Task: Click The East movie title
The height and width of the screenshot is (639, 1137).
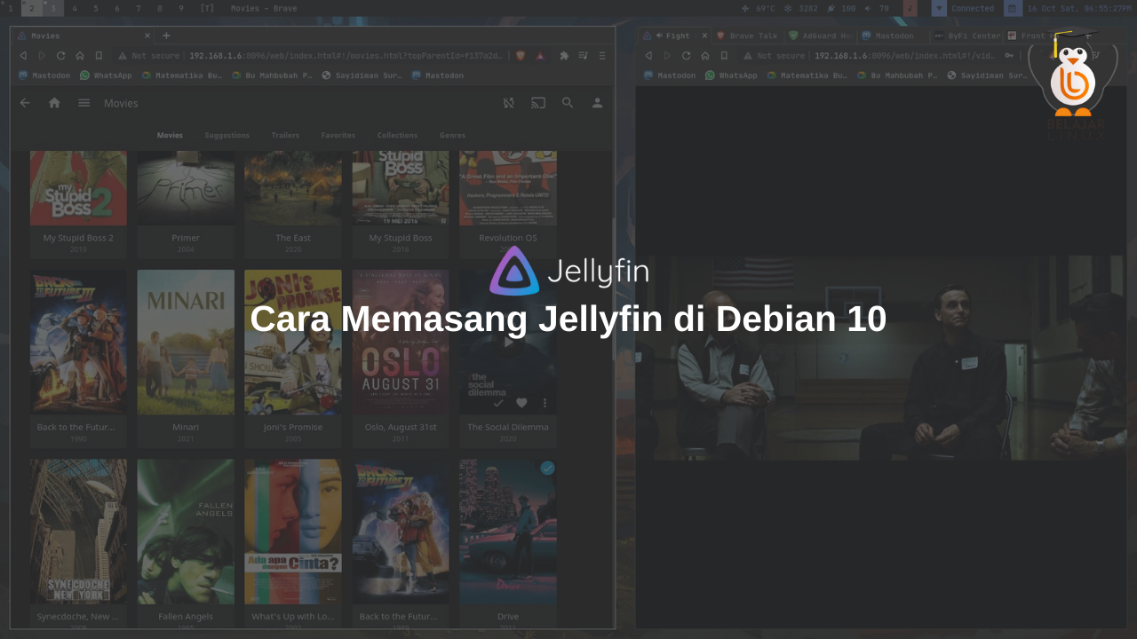Action: coord(293,238)
